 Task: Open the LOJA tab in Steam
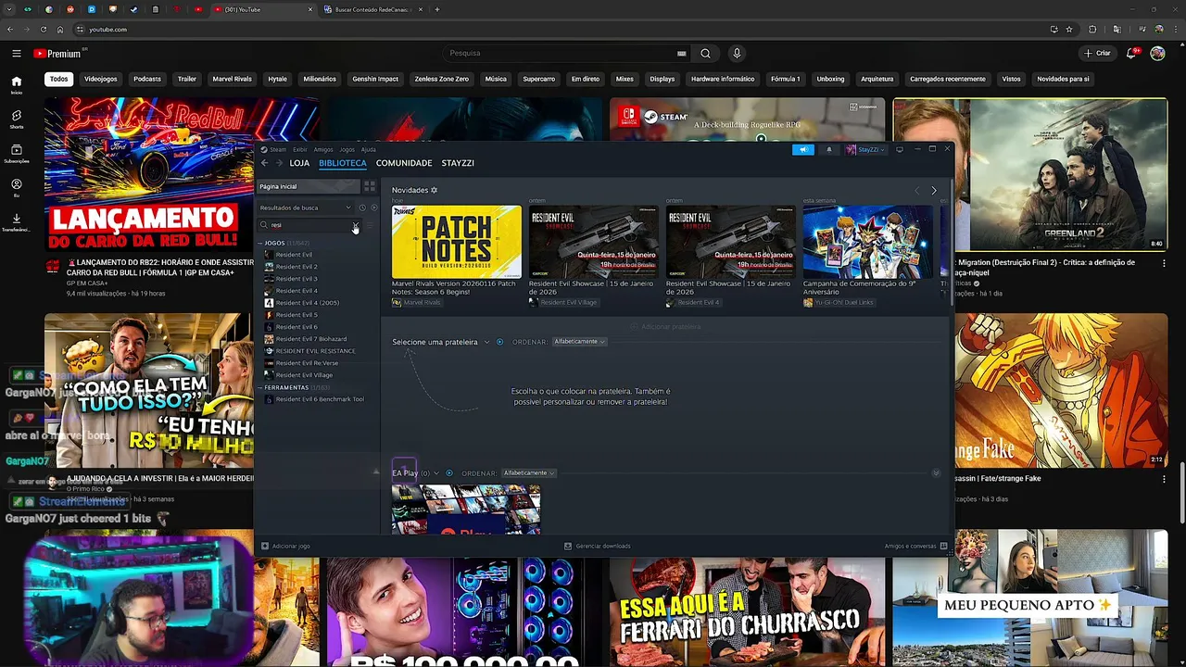pos(299,163)
